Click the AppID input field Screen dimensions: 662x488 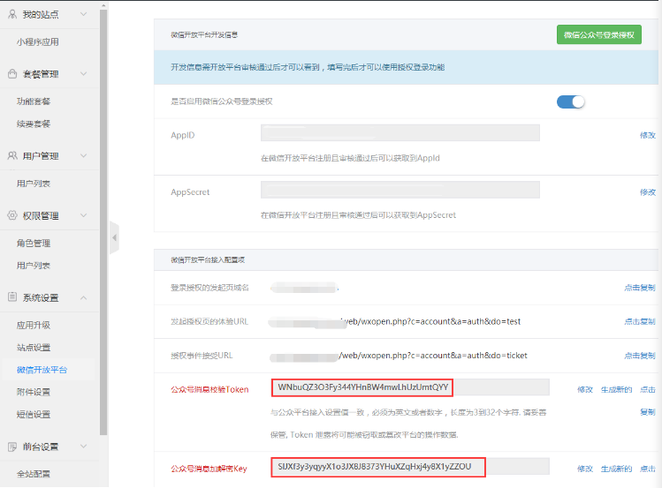click(x=400, y=132)
